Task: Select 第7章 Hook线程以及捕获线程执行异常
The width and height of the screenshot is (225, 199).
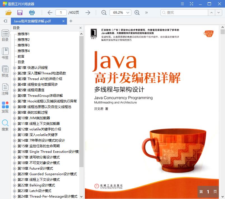Action: [x=47, y=101]
